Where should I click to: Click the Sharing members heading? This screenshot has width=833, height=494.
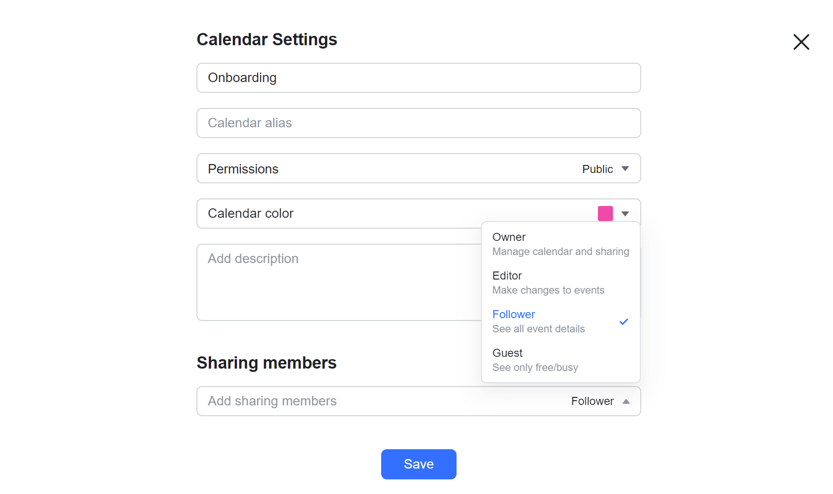tap(267, 362)
